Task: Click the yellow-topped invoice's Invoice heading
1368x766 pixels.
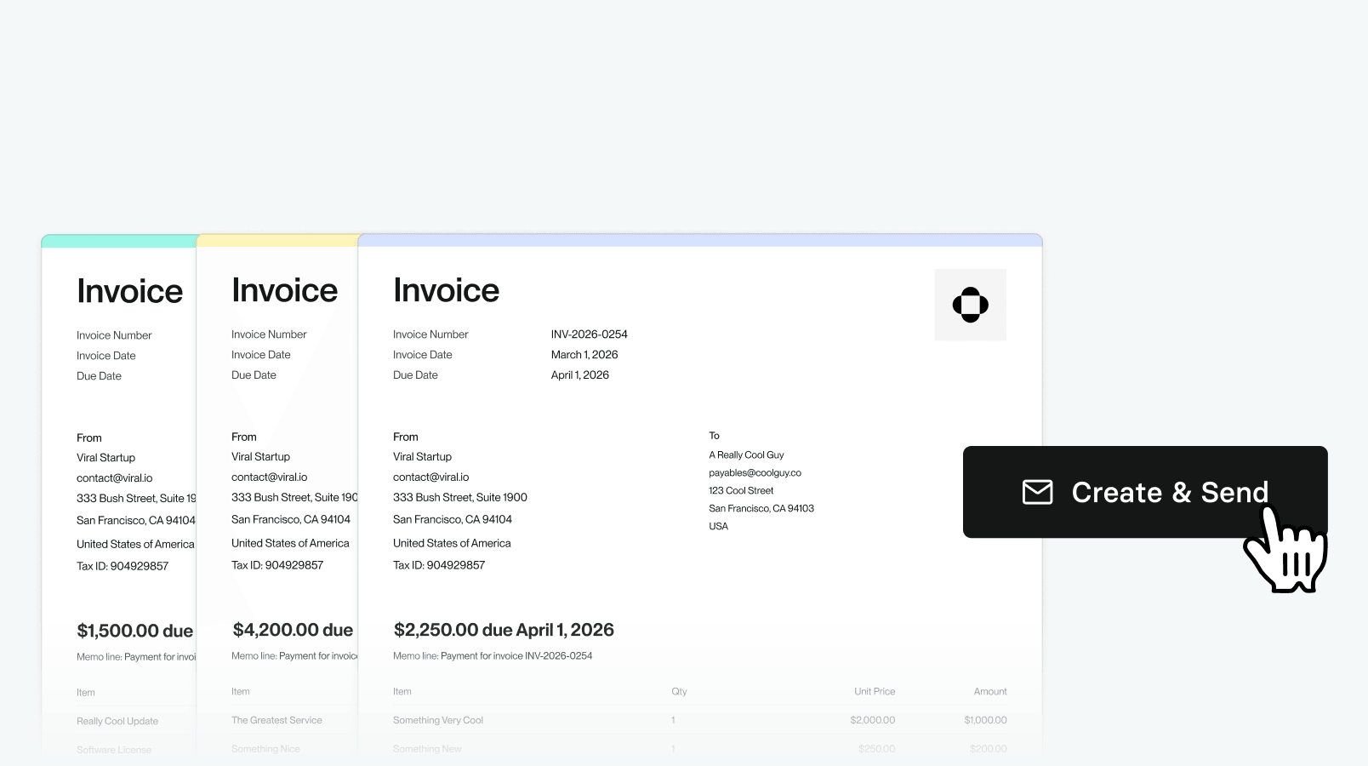Action: (x=284, y=290)
